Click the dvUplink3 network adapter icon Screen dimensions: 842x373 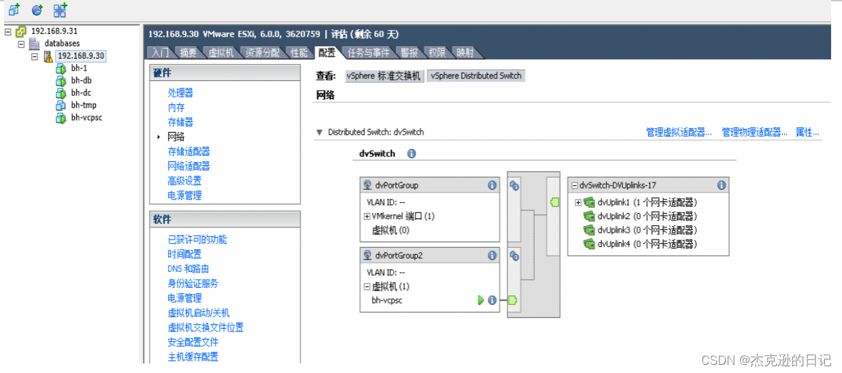pos(590,230)
